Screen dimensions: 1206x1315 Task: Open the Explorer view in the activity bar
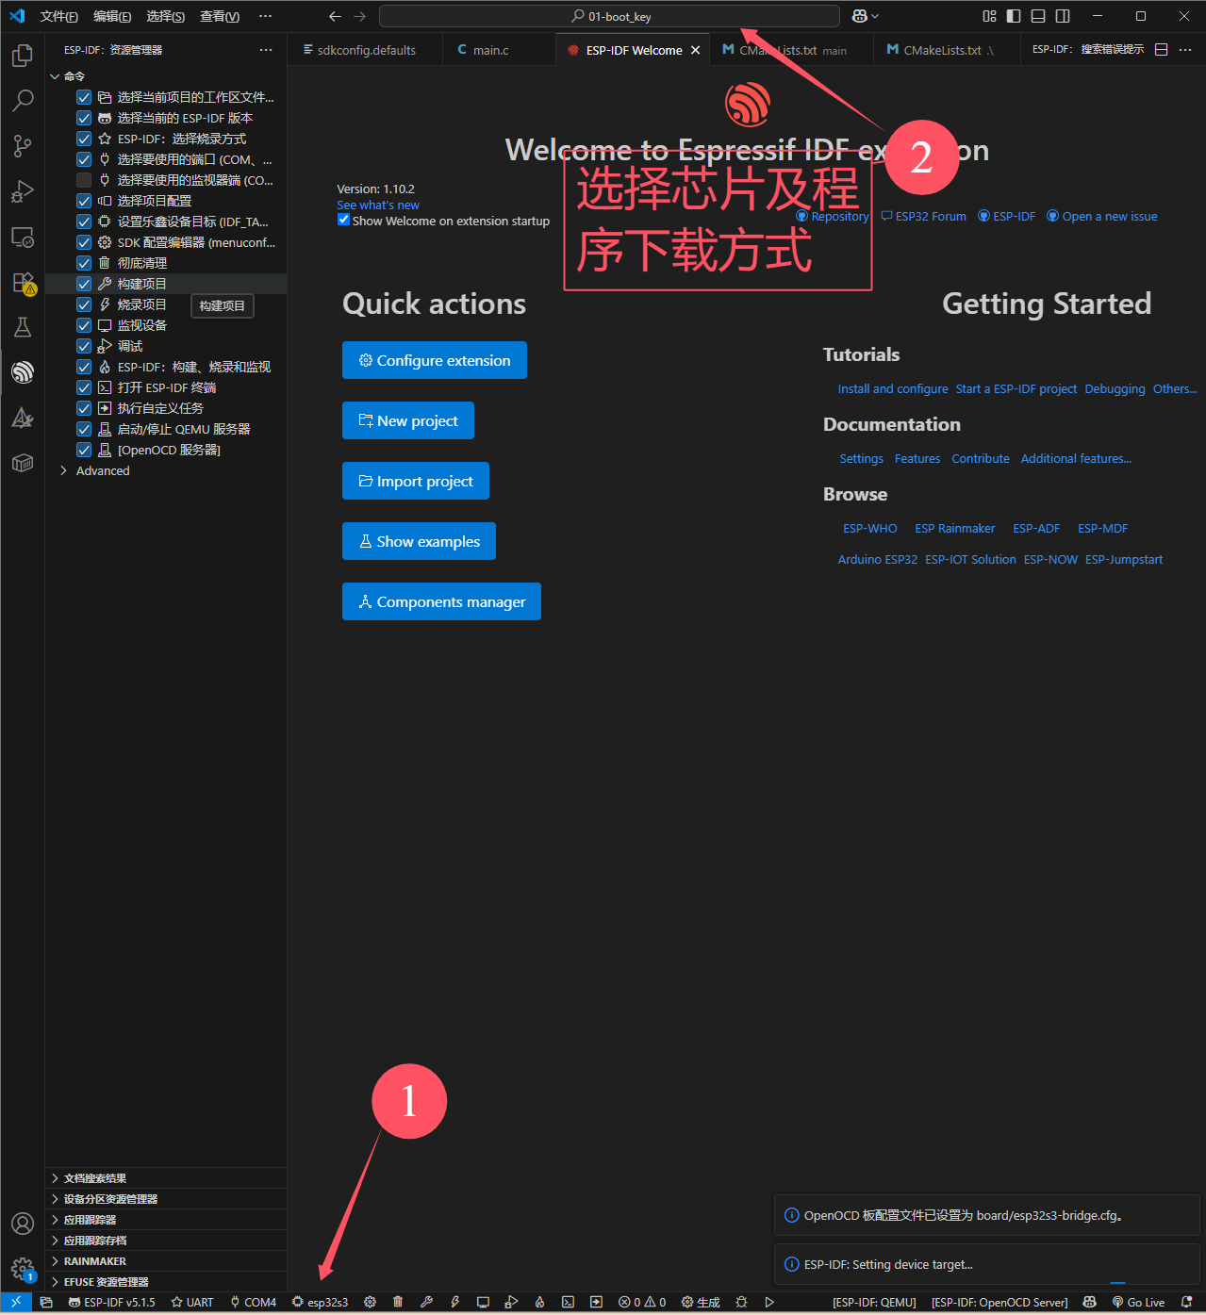23,56
